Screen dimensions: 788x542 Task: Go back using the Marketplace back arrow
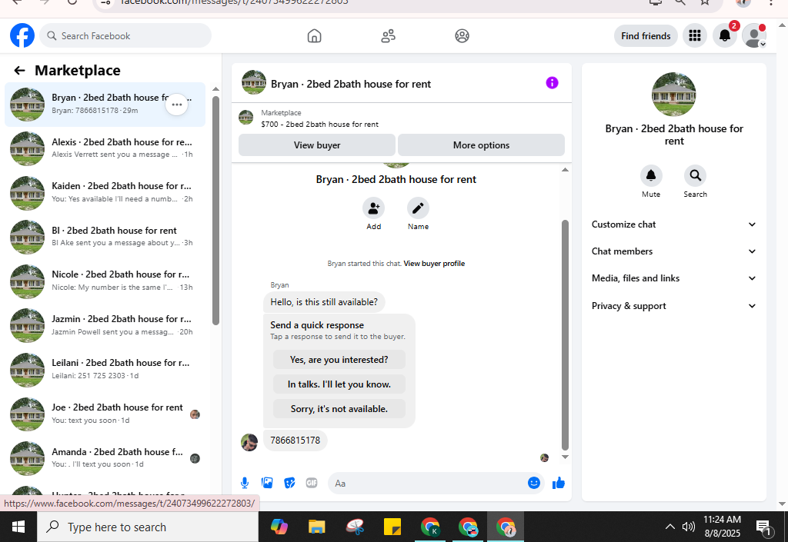pos(19,71)
